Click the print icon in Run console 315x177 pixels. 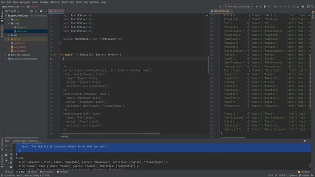pyautogui.click(x=11, y=163)
